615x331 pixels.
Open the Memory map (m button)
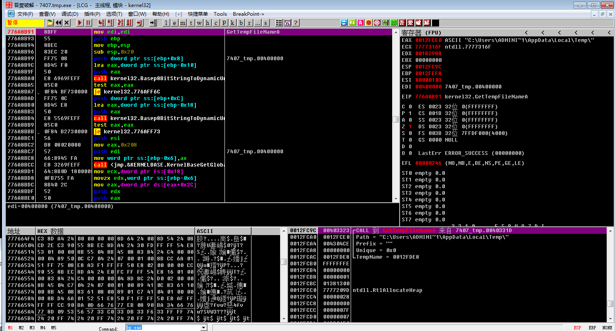183,23
